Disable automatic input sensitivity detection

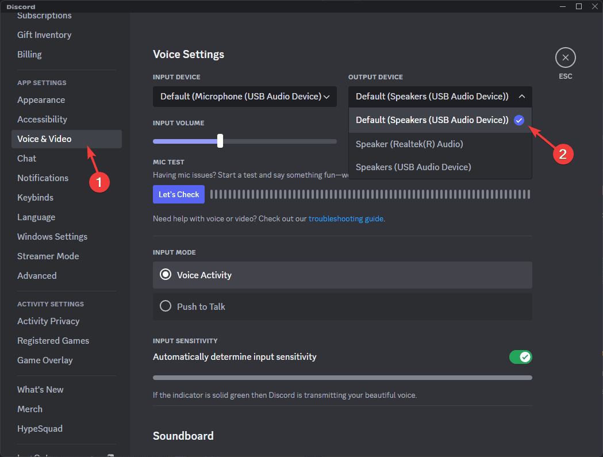coord(520,357)
